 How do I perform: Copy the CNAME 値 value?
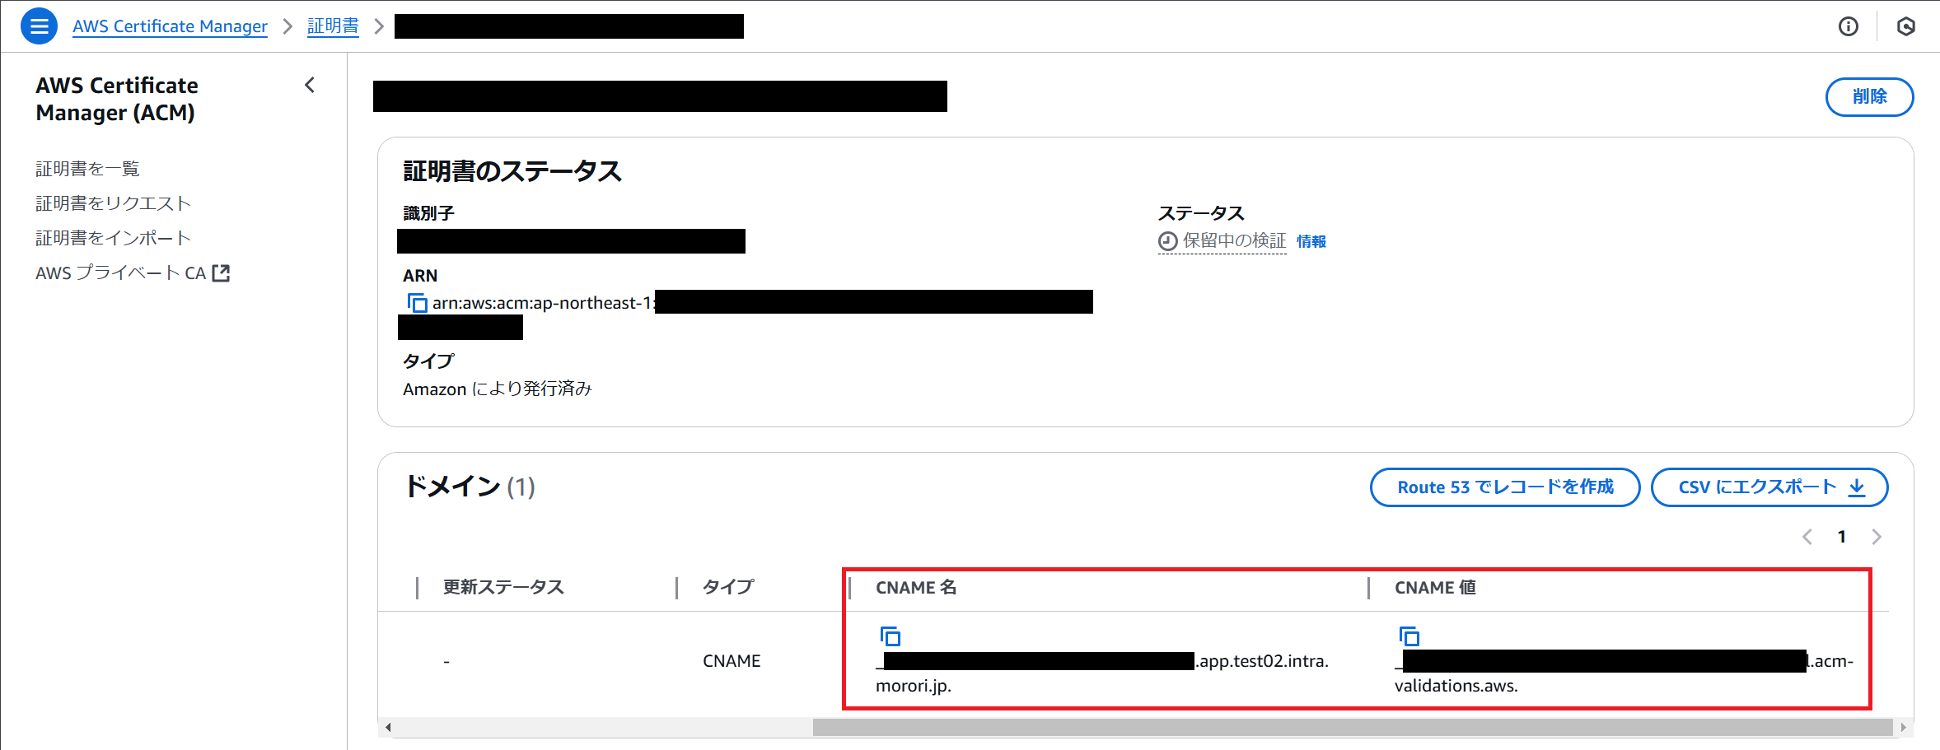pyautogui.click(x=1409, y=636)
